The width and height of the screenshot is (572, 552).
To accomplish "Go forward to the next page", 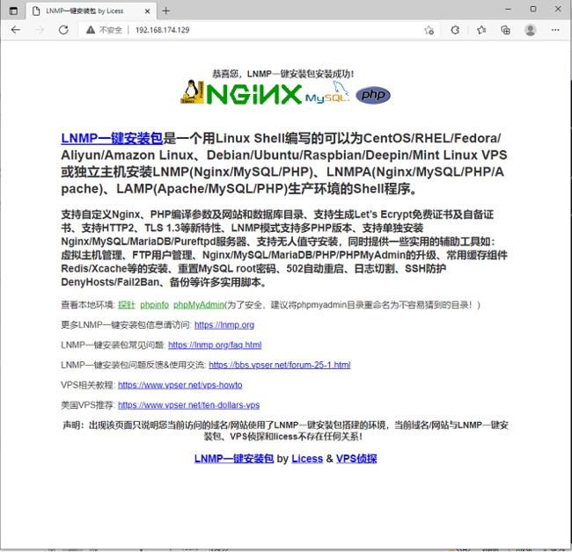I will (40, 30).
